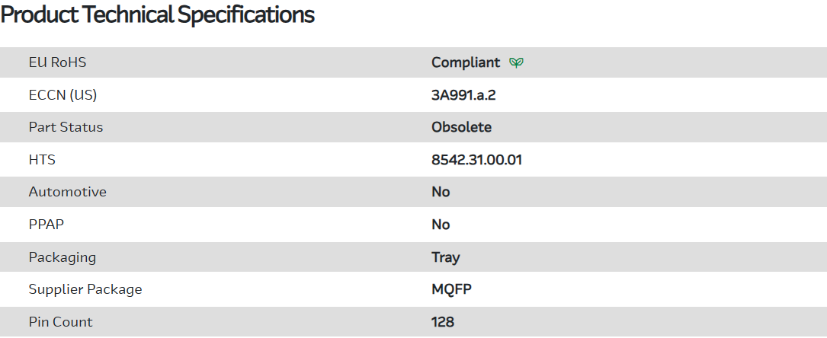Screen dimensions: 827x338
Task: Click the Compliant value text
Action: (465, 62)
